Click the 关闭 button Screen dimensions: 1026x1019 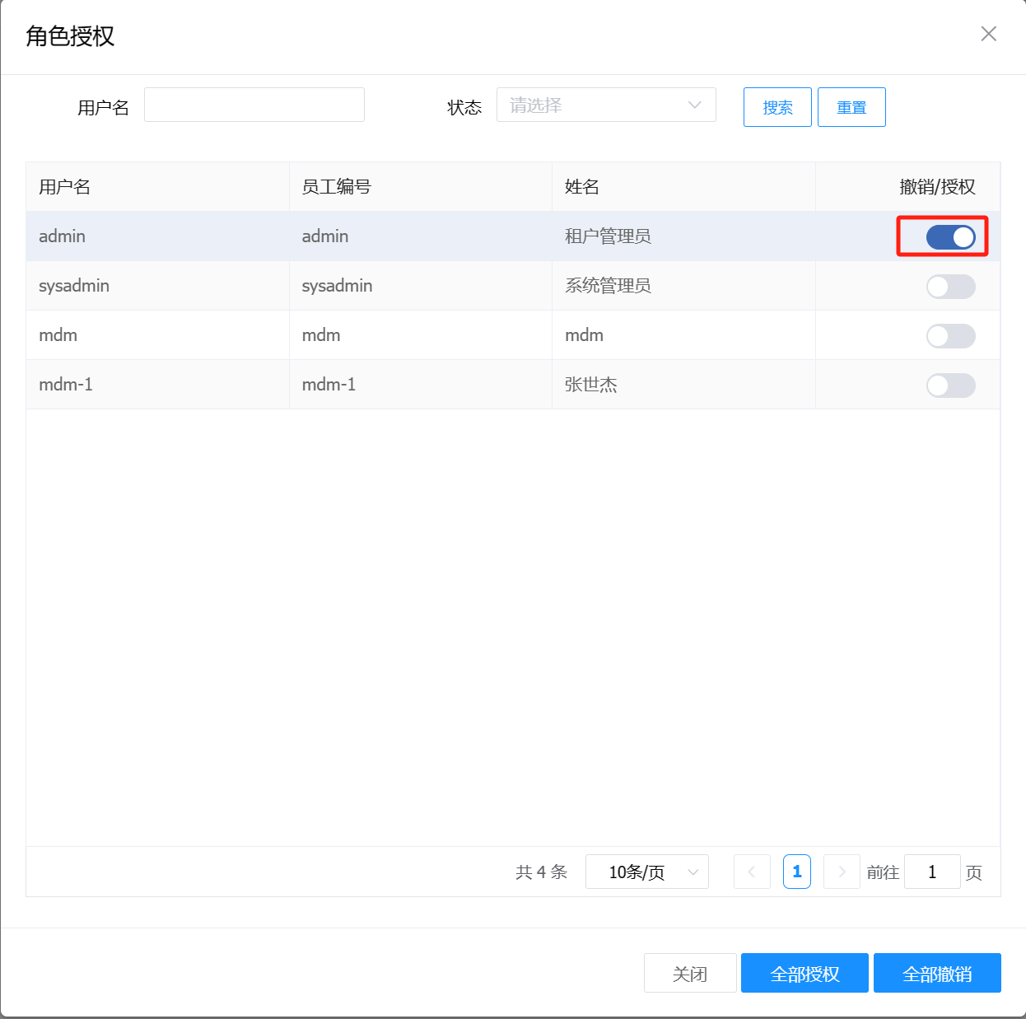coord(690,973)
